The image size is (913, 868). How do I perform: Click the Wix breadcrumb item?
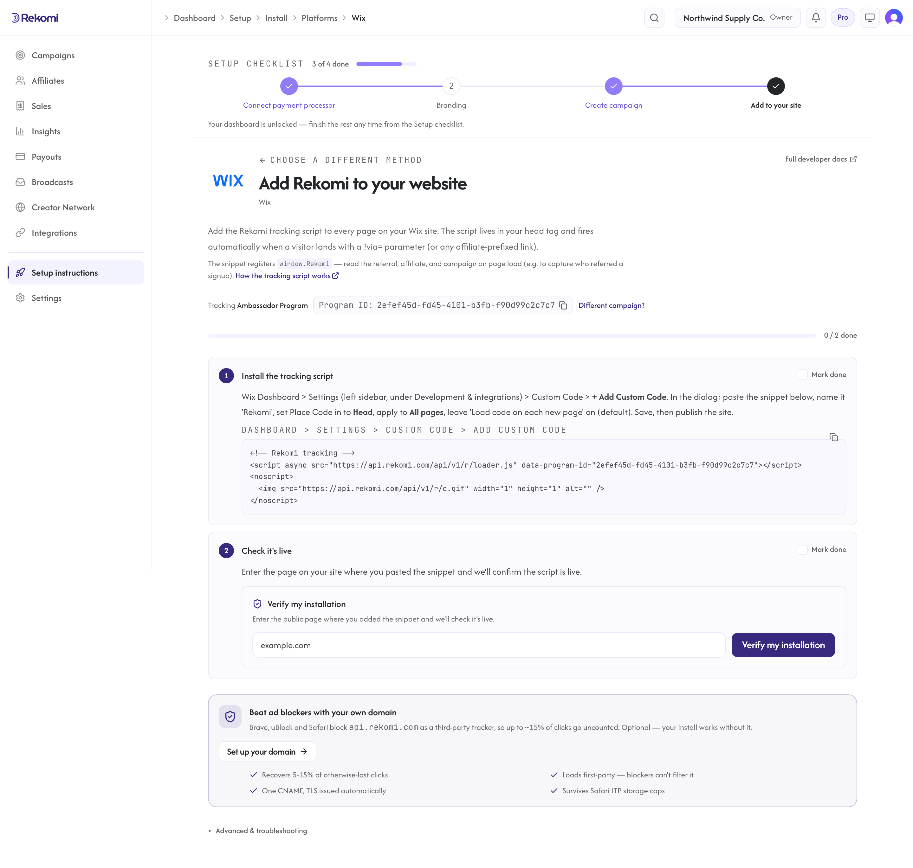(x=358, y=18)
